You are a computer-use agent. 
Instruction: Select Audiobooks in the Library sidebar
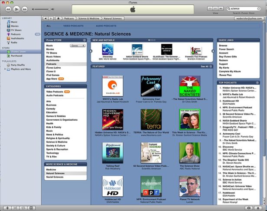(x=18, y=38)
